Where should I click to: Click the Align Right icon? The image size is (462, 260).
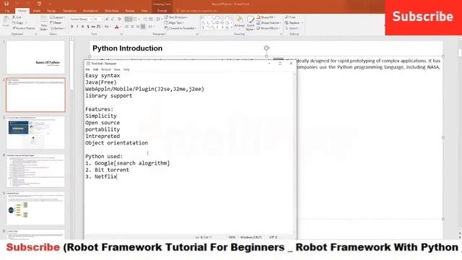click(x=138, y=27)
